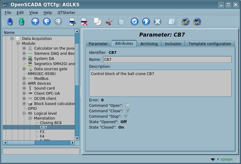Expand the Sound card tree node
The image size is (241, 164).
pyautogui.click(x=24, y=88)
